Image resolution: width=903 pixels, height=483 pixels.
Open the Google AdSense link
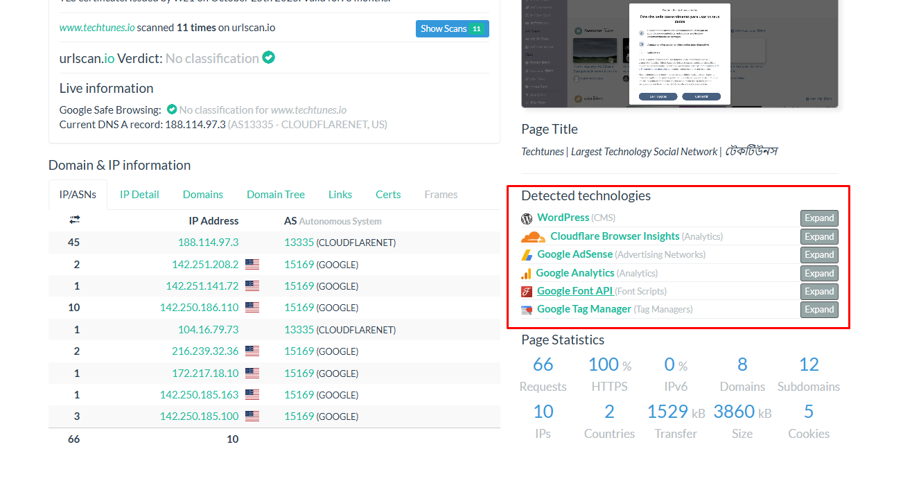click(x=575, y=254)
